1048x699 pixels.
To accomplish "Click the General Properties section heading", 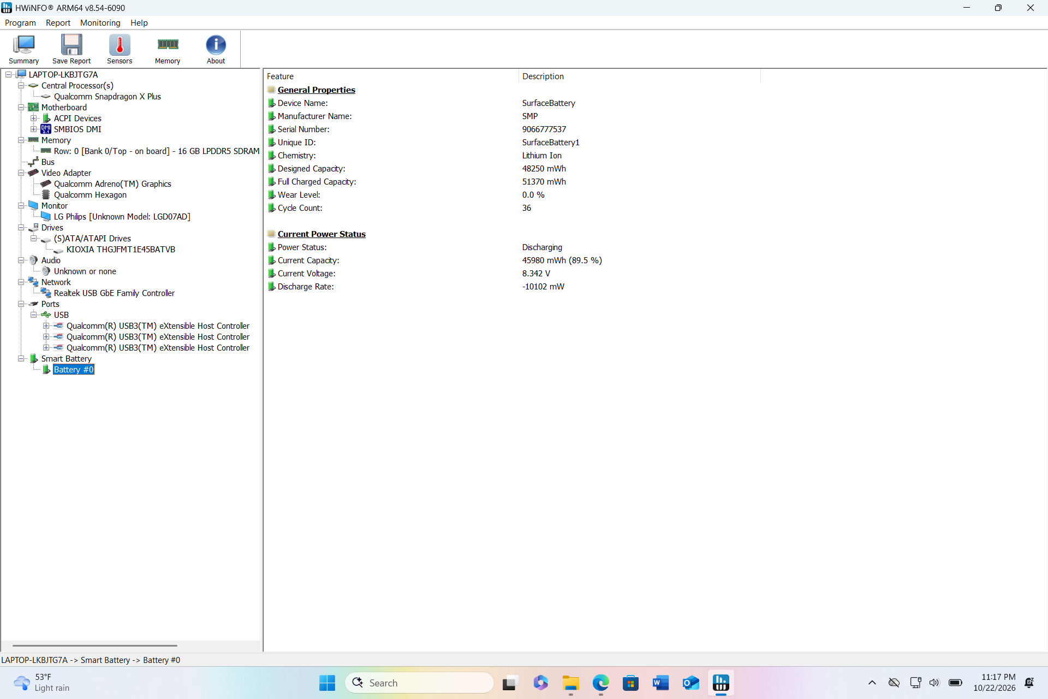I will point(316,90).
